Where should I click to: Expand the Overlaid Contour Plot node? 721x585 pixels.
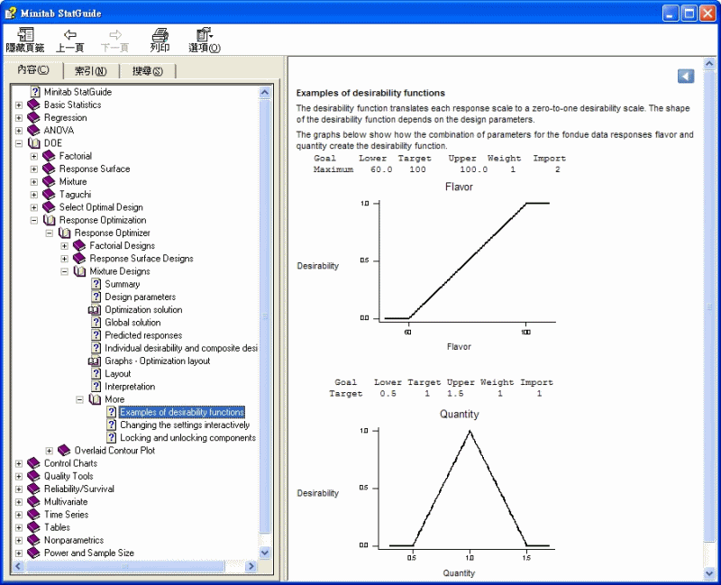coord(50,451)
